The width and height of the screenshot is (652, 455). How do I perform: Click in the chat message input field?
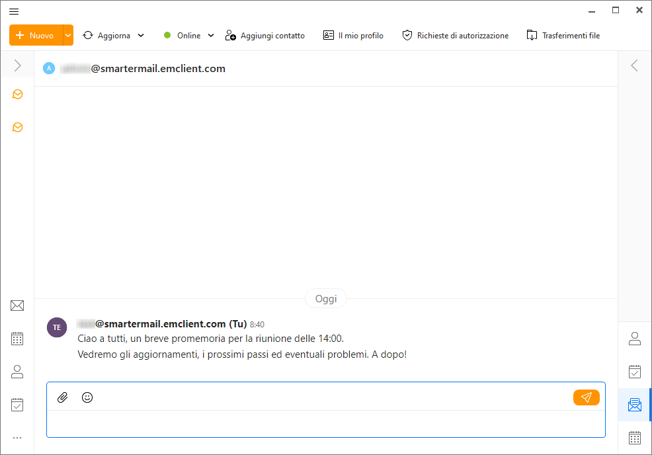pos(325,423)
